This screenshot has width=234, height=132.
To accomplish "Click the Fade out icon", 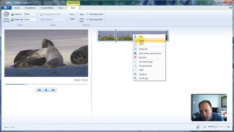I will pyautogui.click(x=12, y=19).
